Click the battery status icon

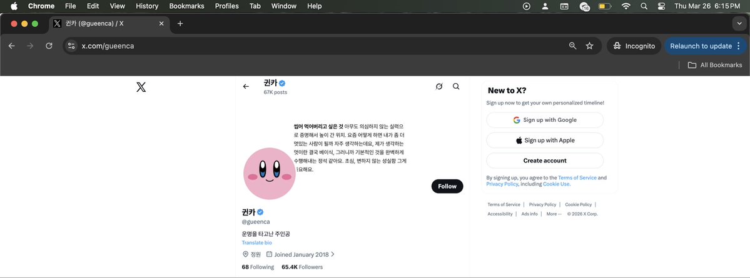click(x=605, y=6)
